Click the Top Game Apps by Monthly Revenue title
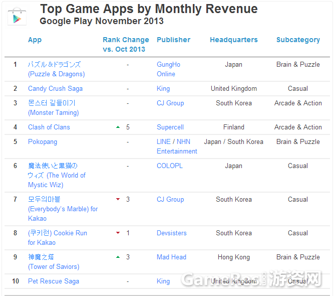Screen dimensions: 334x296 [149, 9]
